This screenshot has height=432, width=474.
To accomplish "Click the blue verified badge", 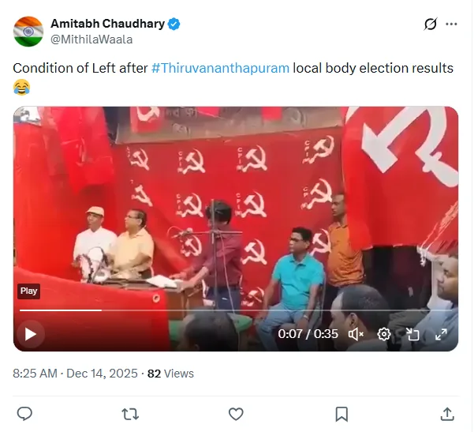I will pyautogui.click(x=174, y=24).
